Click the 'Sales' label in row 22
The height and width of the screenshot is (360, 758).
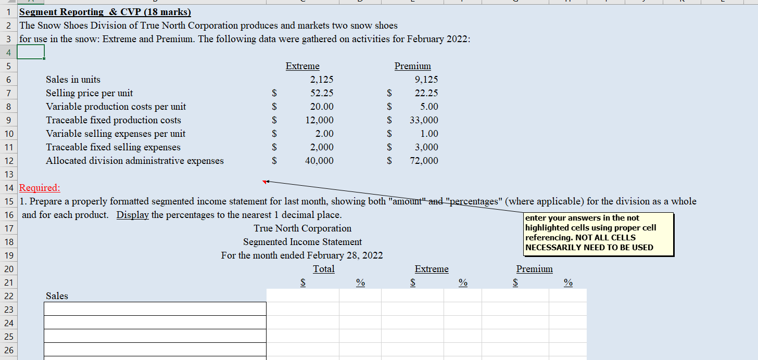click(57, 296)
